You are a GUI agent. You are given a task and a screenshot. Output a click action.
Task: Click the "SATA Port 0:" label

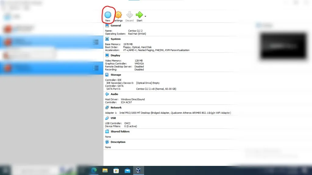tap(113, 89)
